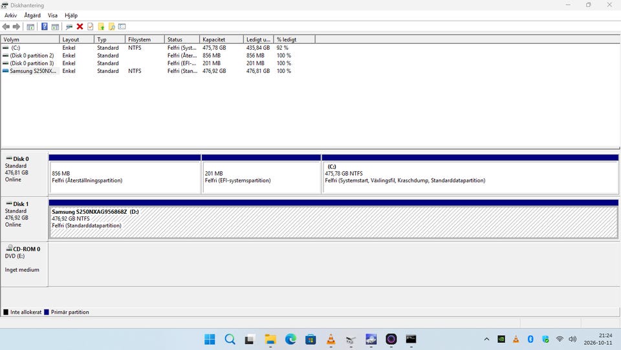
Task: Open taskbar Search magnifier
Action: point(230,339)
